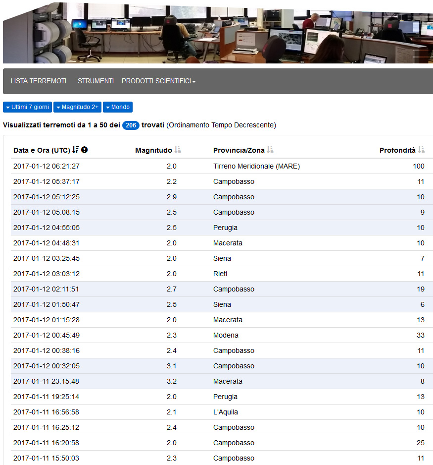Click the 206 results count badge
Viewport: 433px width, 465px height.
131,125
